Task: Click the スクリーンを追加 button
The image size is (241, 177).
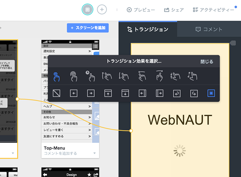Action: (x=88, y=28)
